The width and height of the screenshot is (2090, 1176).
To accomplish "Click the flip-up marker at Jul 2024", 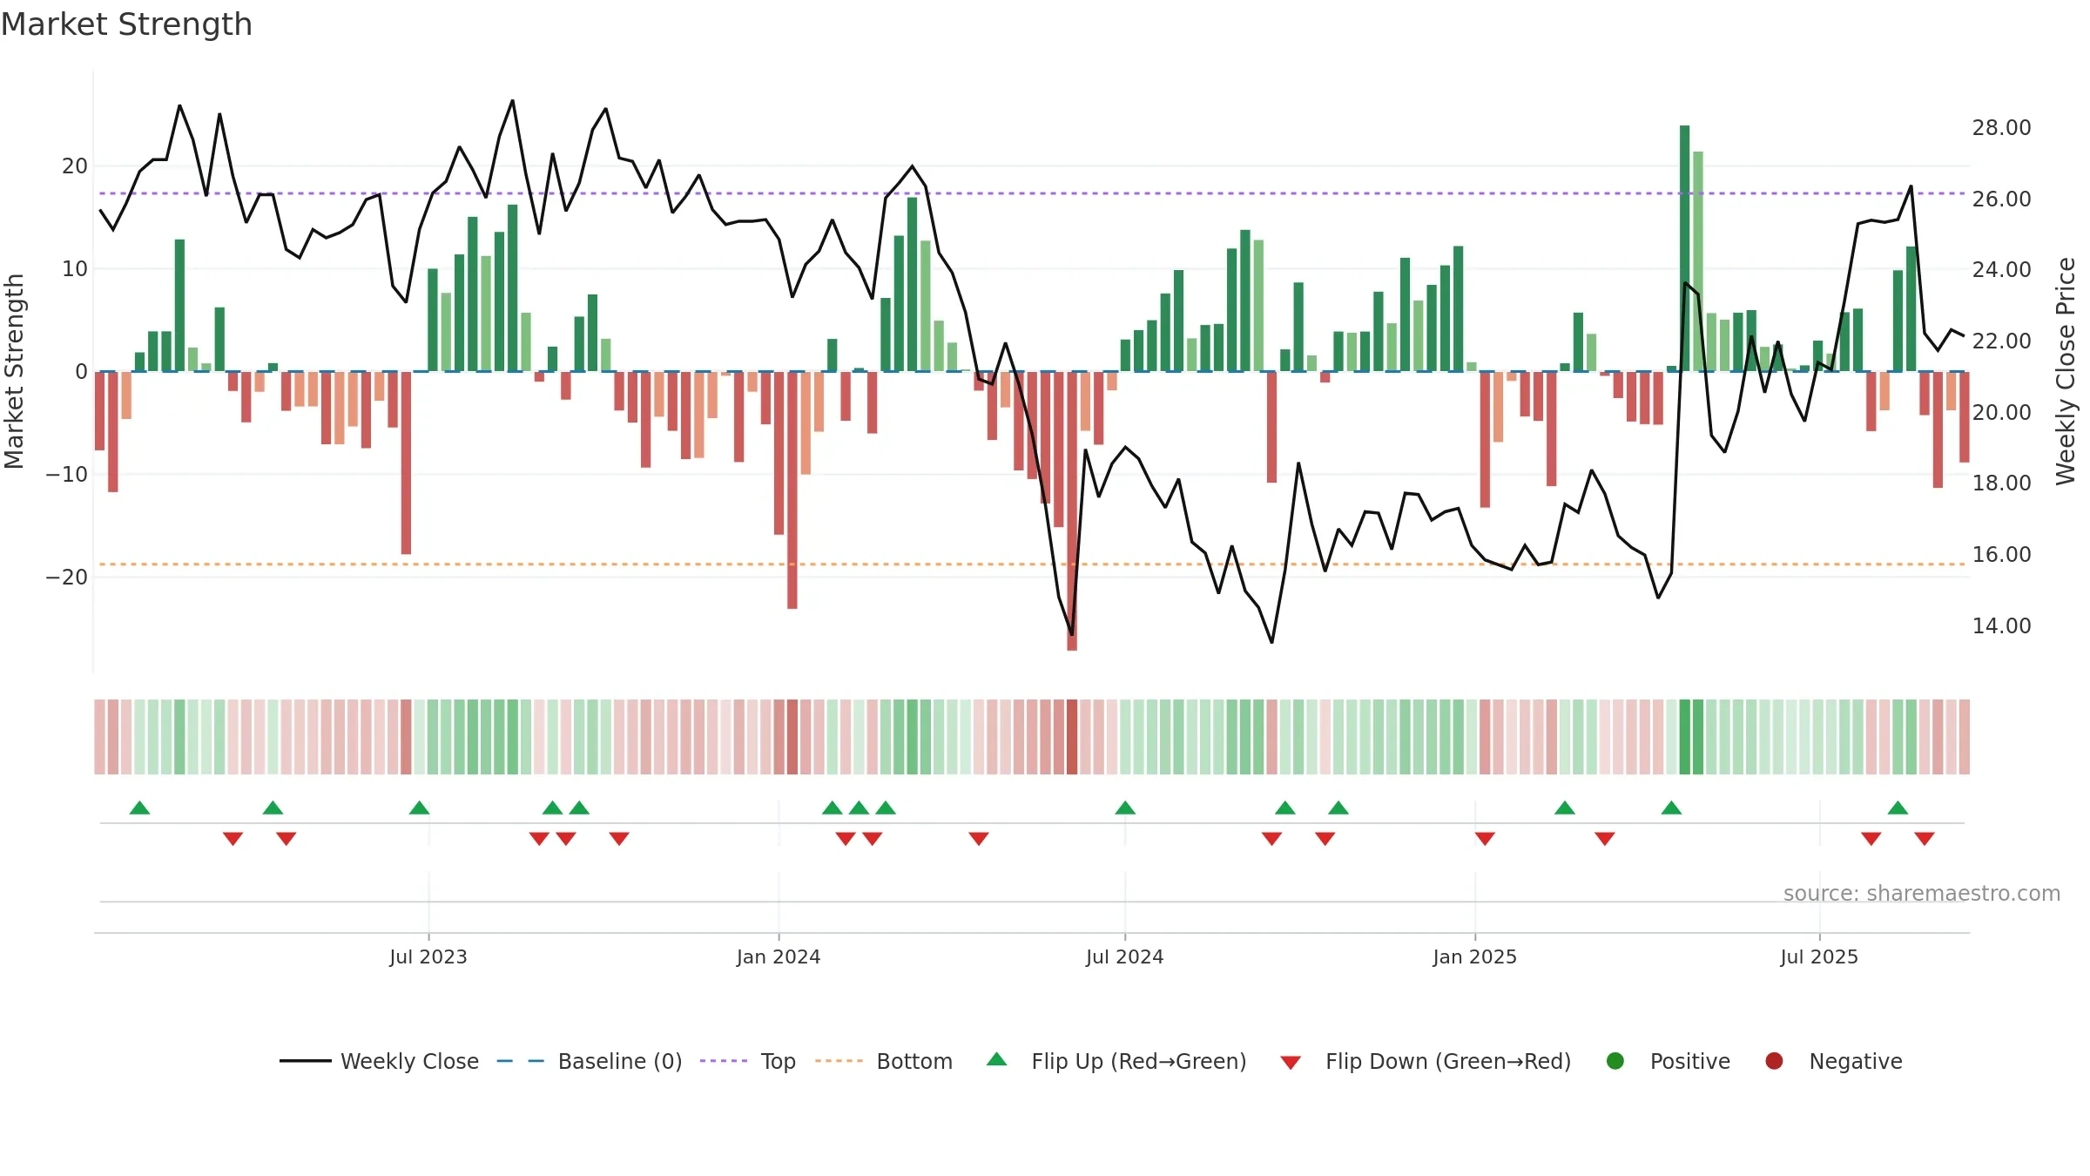I will [x=1125, y=808].
